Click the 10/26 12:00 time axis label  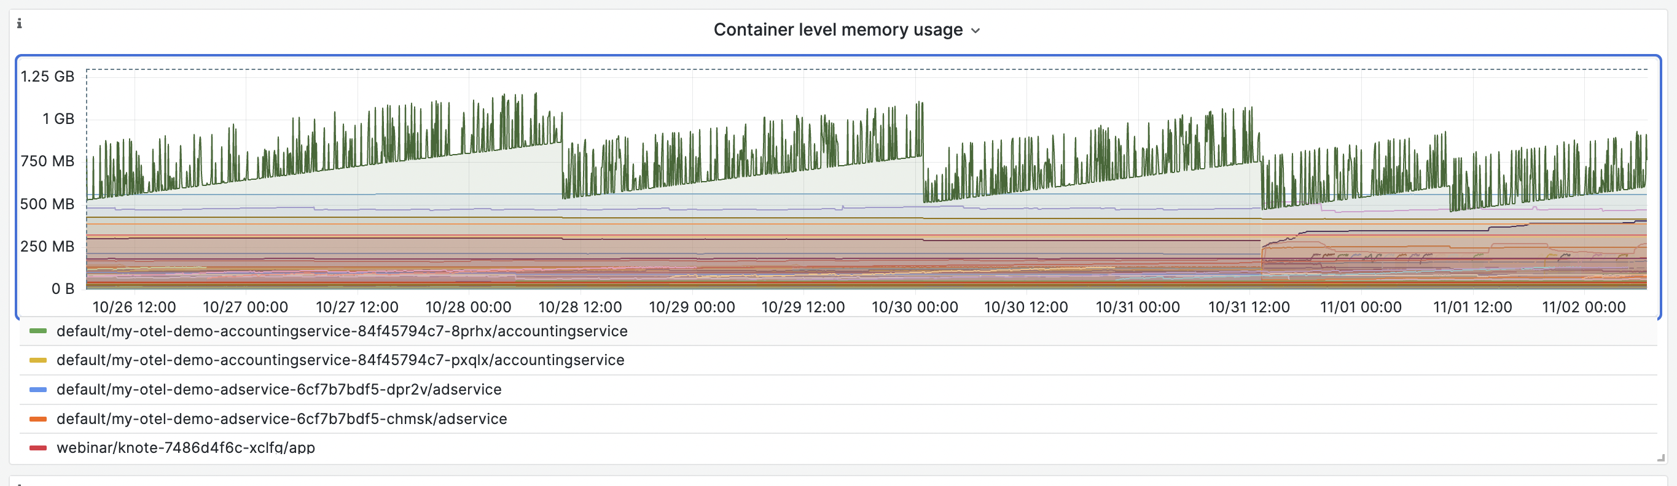point(134,307)
